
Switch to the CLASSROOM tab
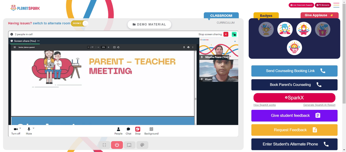[x=221, y=16]
